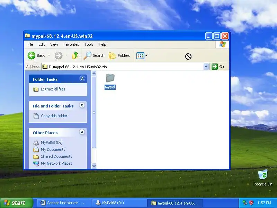This screenshot has width=277, height=208.
Task: Open the File menu
Action: [30, 44]
